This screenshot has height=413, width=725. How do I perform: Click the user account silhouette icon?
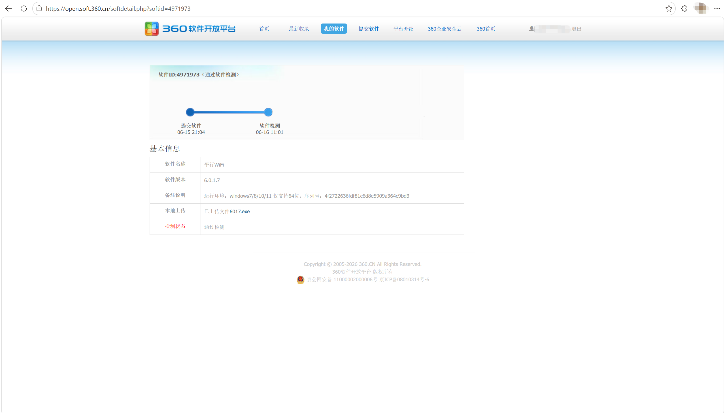tap(531, 29)
